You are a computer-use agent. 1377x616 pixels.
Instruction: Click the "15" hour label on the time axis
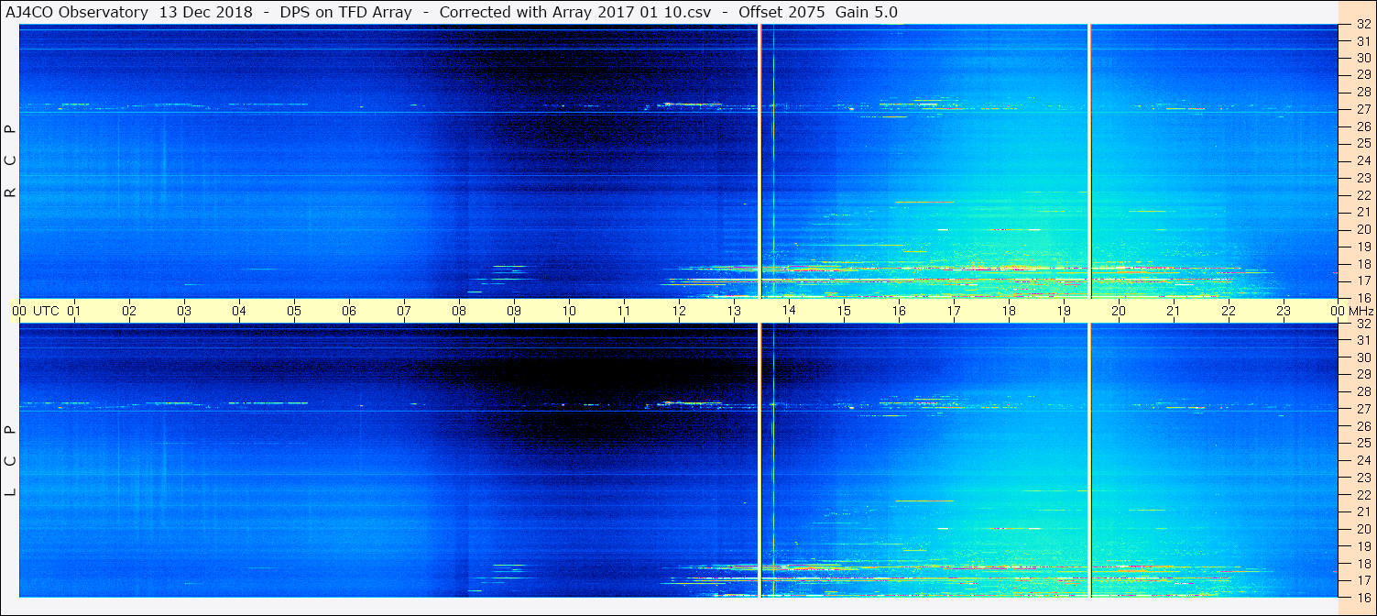tap(844, 311)
